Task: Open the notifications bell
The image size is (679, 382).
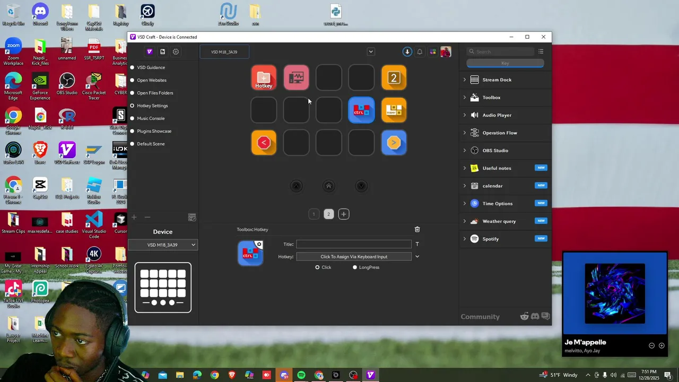Action: tap(420, 51)
